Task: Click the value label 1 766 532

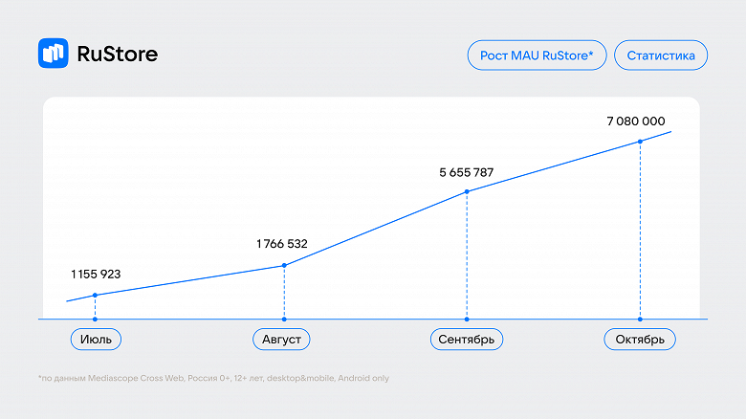Action: 282,244
